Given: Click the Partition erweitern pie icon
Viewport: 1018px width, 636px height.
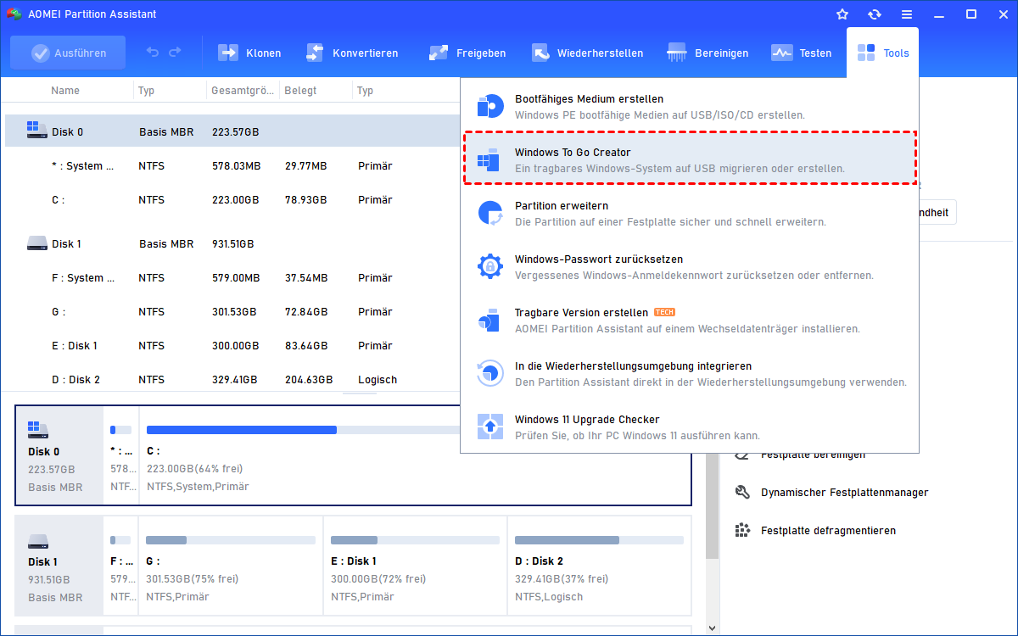Looking at the screenshot, I should pyautogui.click(x=489, y=214).
